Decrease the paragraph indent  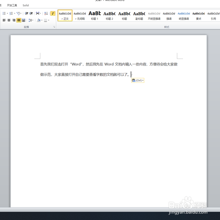click(26, 13)
